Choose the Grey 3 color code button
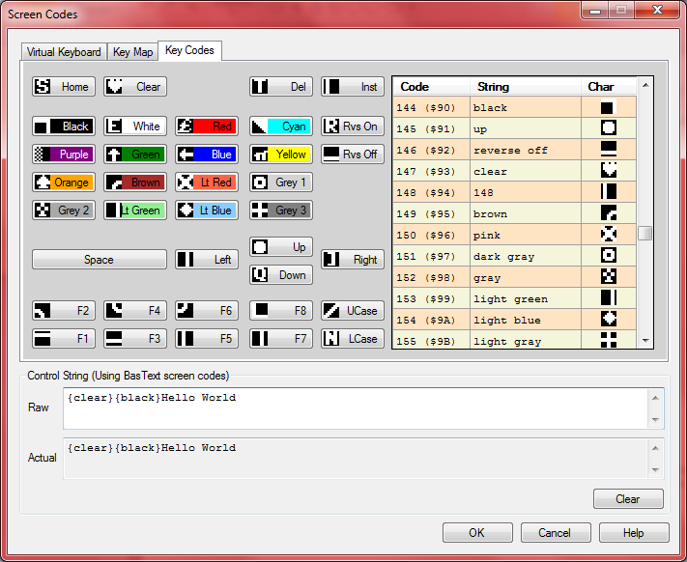Screen dimensions: 687x562 coord(281,211)
